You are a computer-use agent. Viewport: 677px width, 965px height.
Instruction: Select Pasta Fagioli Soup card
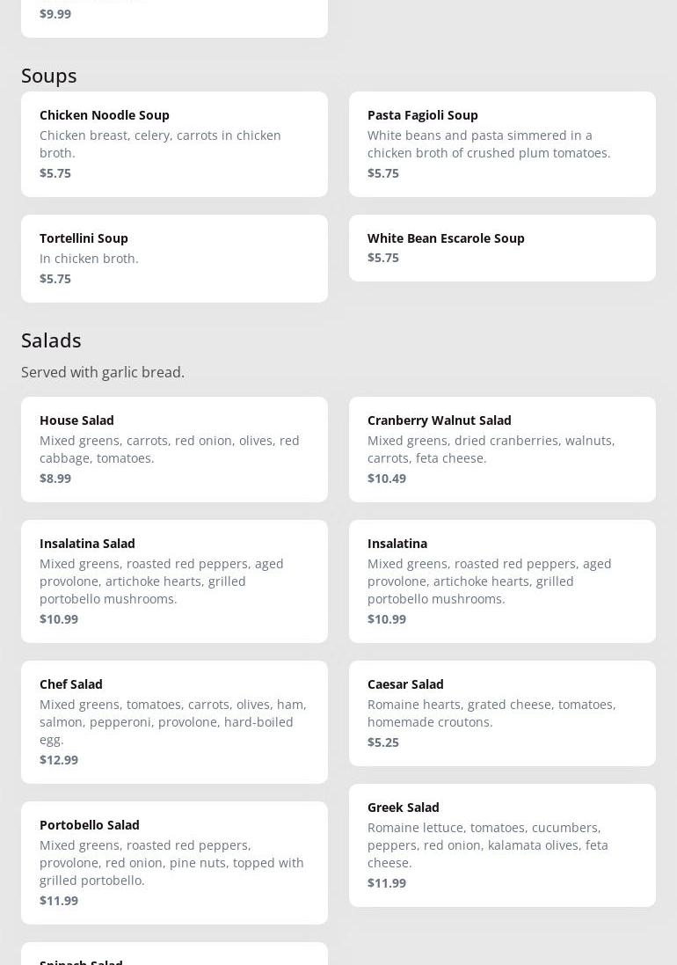(502, 143)
